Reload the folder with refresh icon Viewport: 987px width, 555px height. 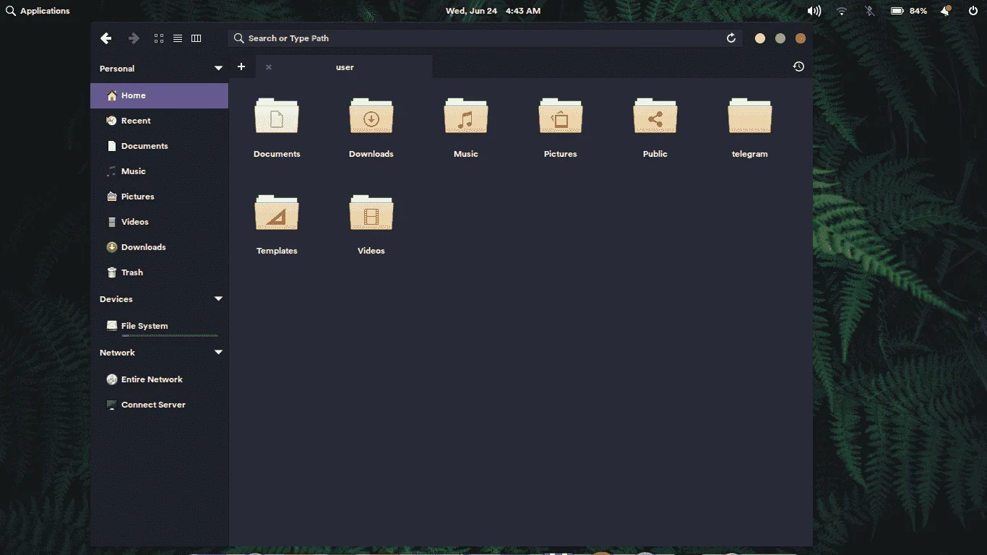tap(731, 38)
